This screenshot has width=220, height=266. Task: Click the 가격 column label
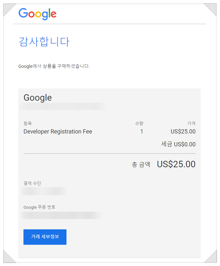click(191, 123)
